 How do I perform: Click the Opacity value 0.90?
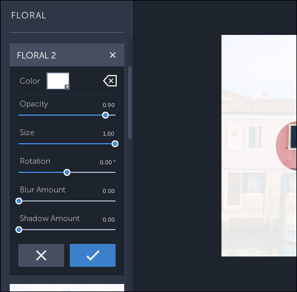coord(109,105)
